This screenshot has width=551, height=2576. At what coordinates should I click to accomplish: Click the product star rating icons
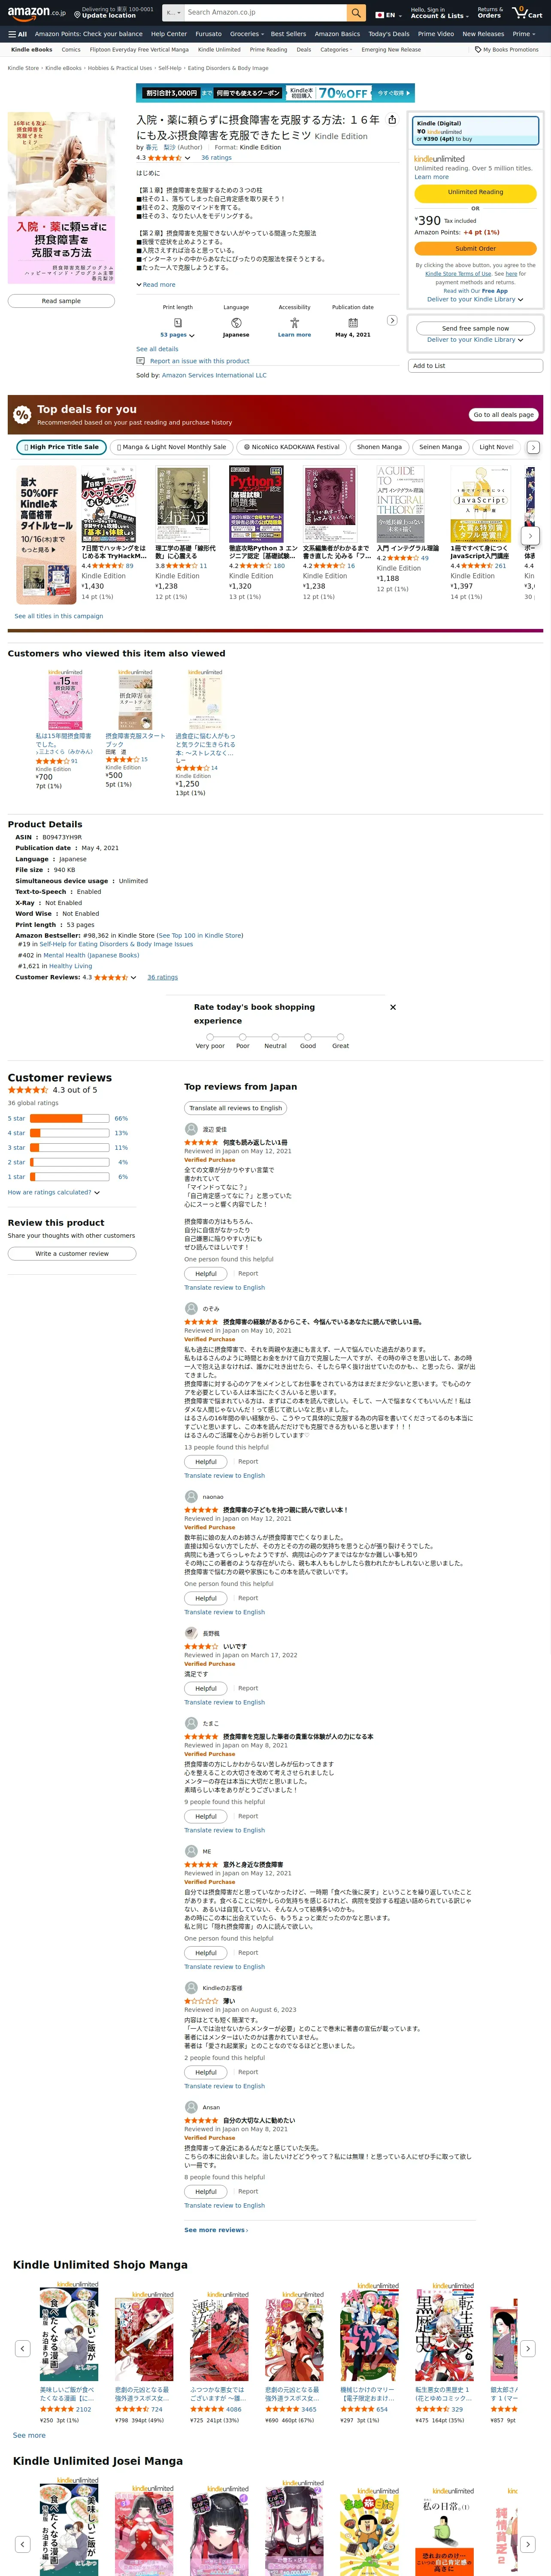click(165, 157)
